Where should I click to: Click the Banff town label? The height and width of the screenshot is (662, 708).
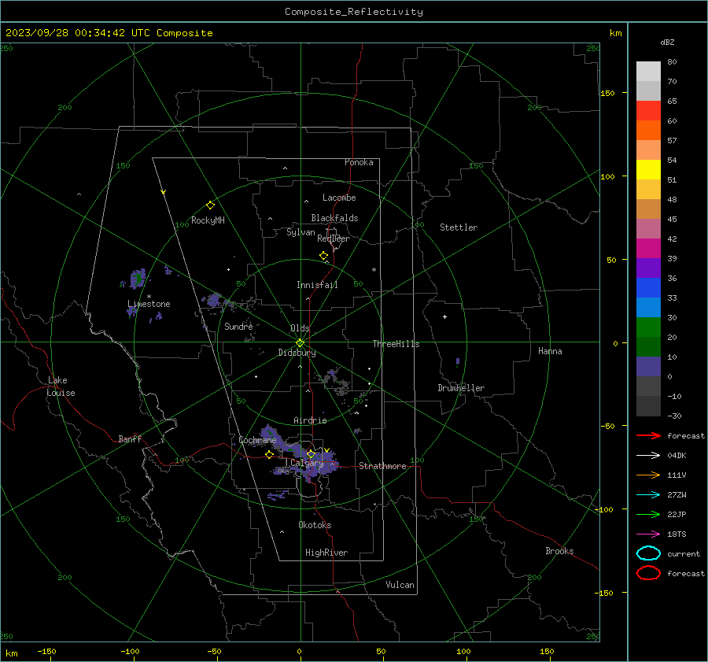130,438
